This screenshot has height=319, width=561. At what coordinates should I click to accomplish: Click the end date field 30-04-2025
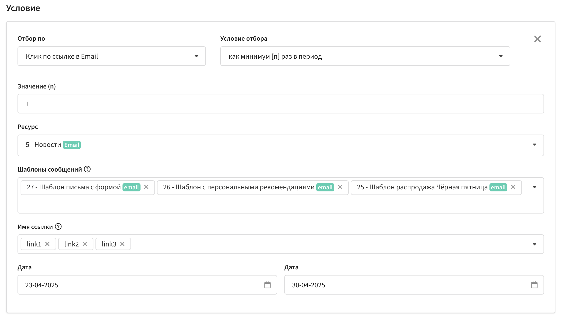coord(407,285)
